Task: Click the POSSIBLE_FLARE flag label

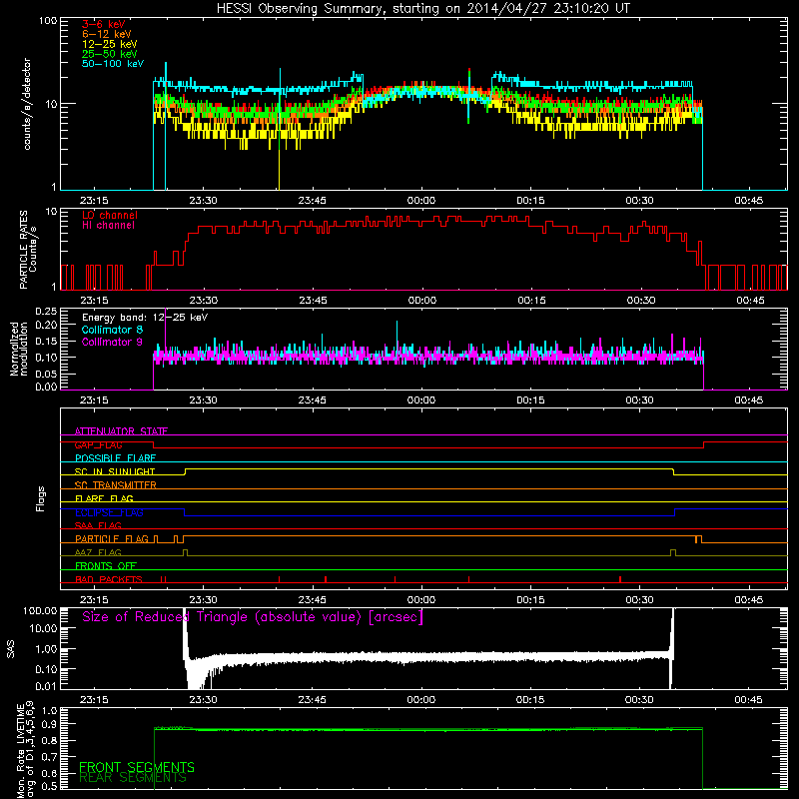Action: click(115, 458)
